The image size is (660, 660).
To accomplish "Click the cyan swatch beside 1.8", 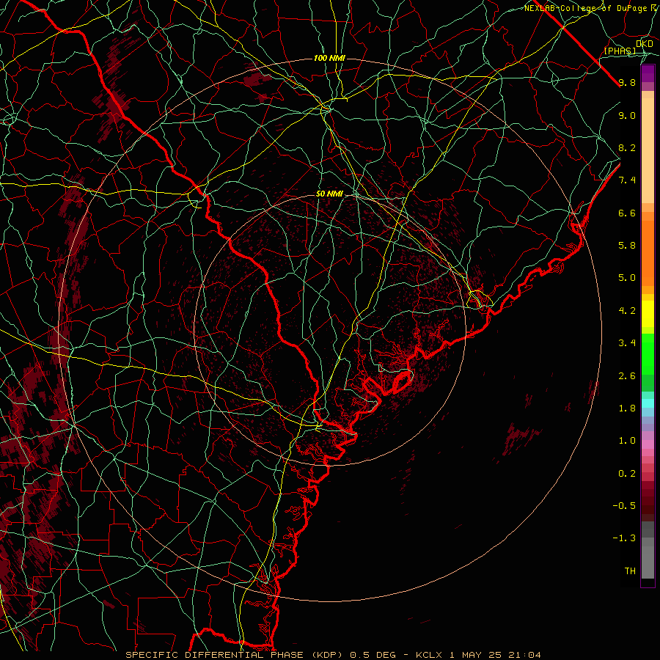I will pos(648,403).
